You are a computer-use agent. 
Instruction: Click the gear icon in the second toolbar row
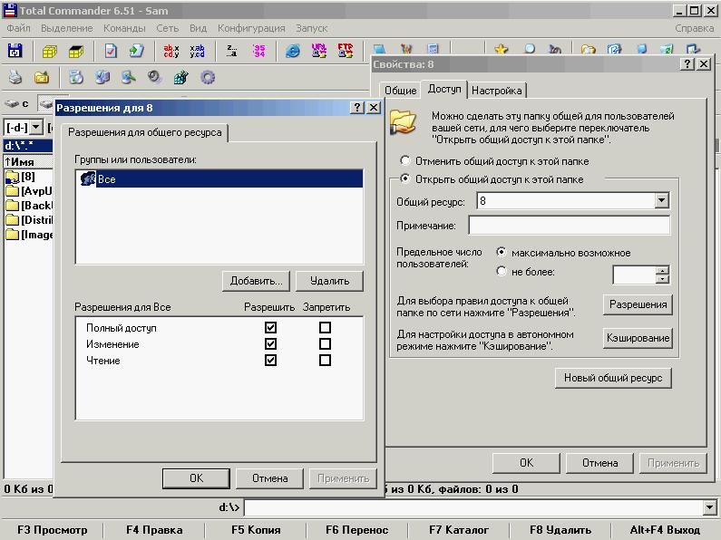[208, 77]
